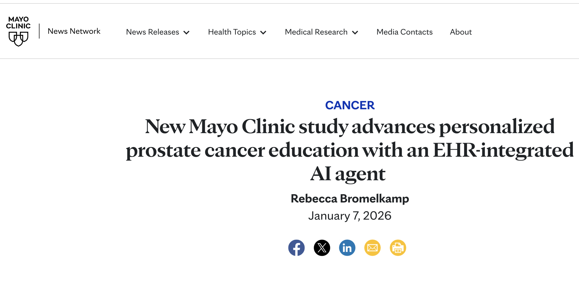Viewport: 579px width, 293px height.
Task: Email the article using the envelope icon
Action: point(372,248)
